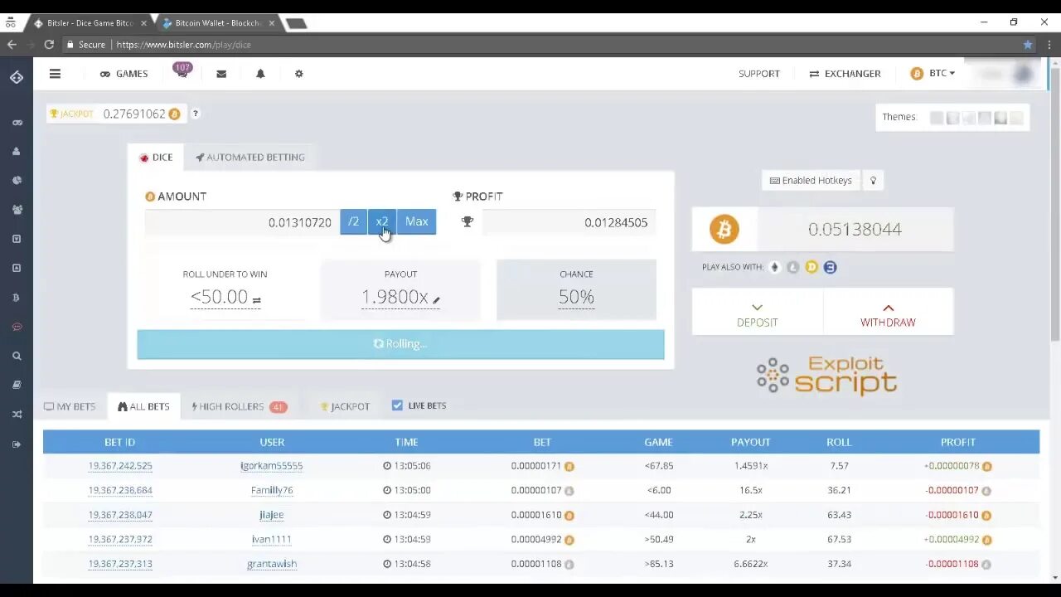The image size is (1061, 597).
Task: Click the bet amount input field
Action: 242,222
